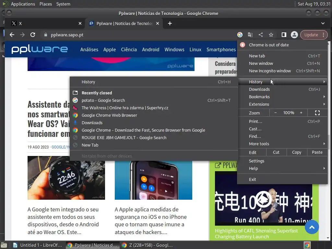This screenshot has width=332, height=249.
Task: Reopen Google Chrome Web Browser entry
Action: pos(154,115)
